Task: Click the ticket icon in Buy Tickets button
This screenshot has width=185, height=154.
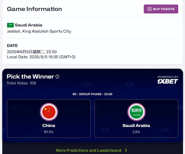Action: pos(150,9)
